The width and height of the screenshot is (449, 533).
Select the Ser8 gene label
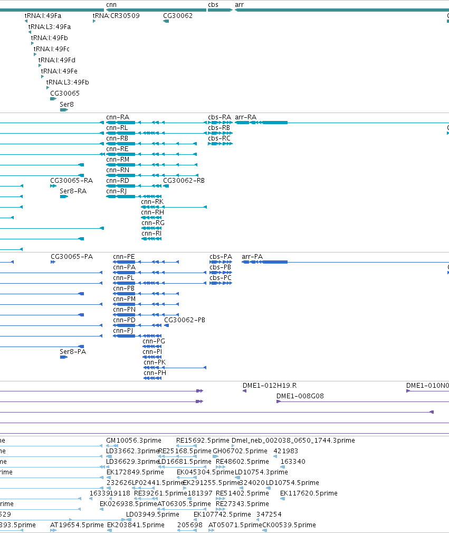[66, 105]
